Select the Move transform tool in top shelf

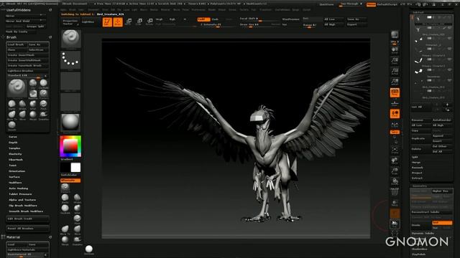[129, 22]
